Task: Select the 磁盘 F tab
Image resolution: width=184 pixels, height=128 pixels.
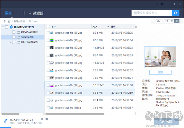Action: click(x=9, y=13)
